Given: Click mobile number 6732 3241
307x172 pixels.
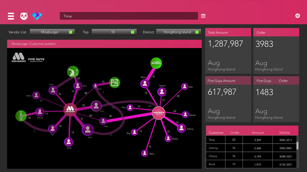Looking at the screenshot, I should pyautogui.click(x=285, y=164).
